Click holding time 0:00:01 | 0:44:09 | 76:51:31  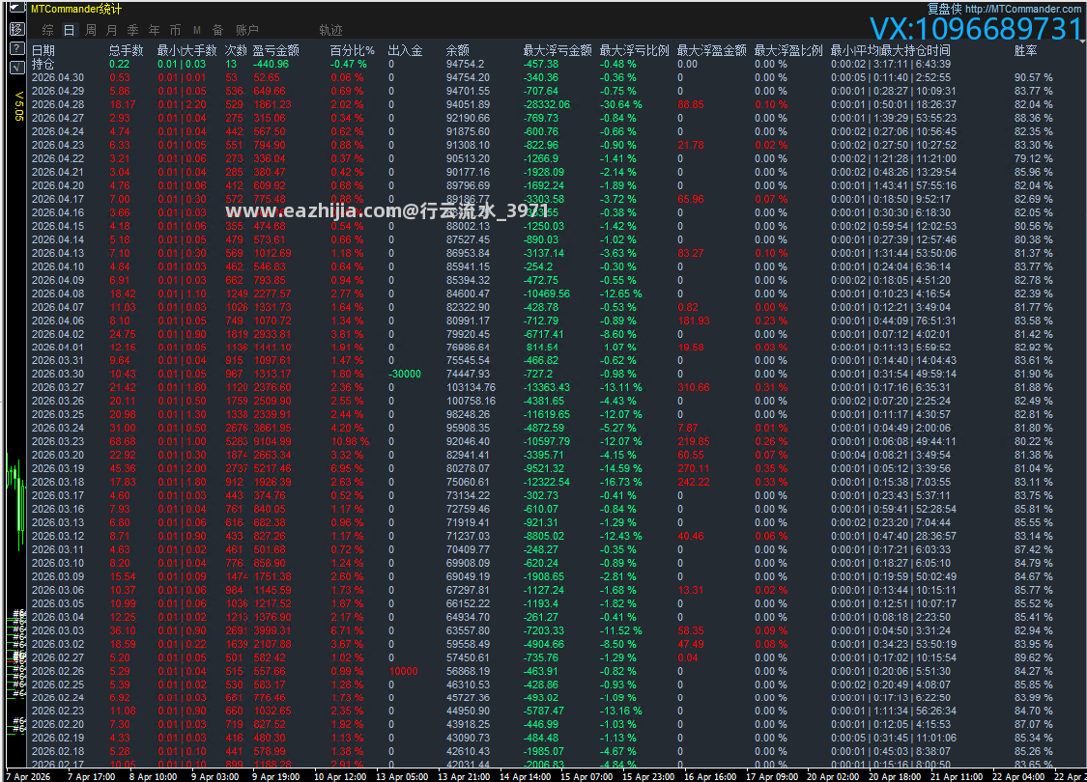coord(894,321)
